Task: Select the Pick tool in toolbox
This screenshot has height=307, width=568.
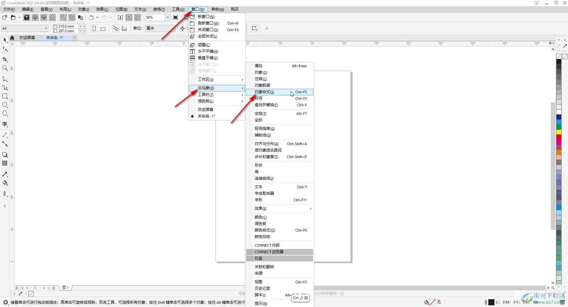Action: click(x=5, y=40)
